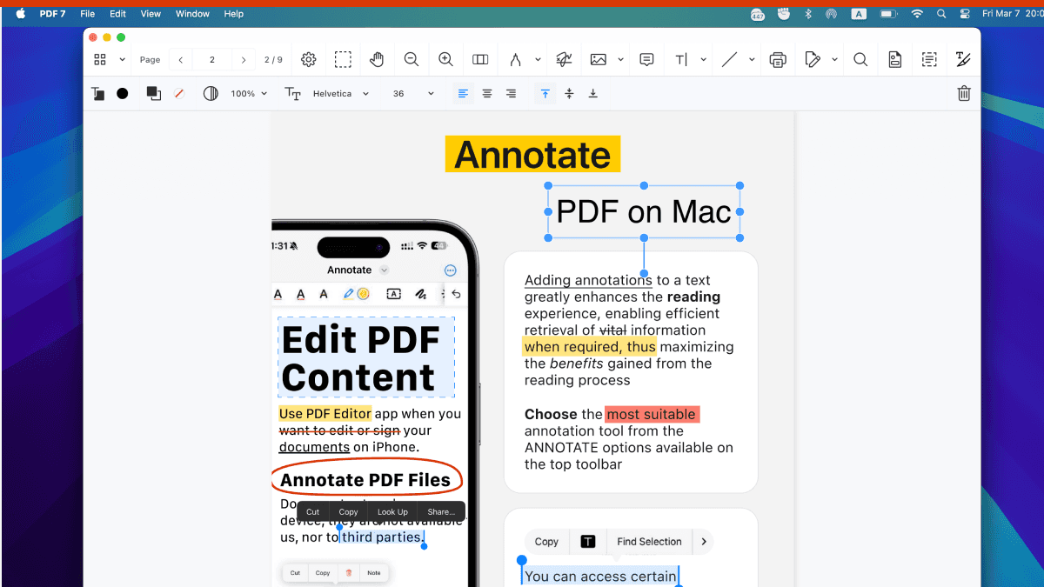Screen dimensions: 1044x587
Task: Open the 100% opacity dropdown
Action: (249, 93)
